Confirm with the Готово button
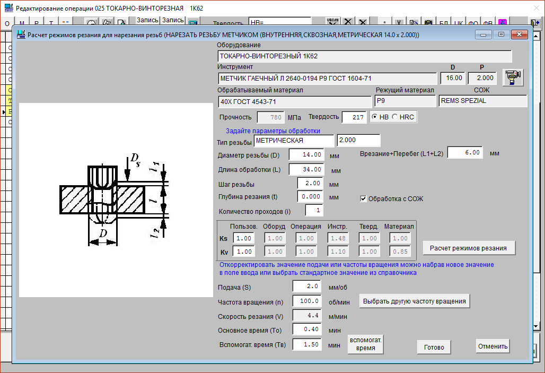Image resolution: width=545 pixels, height=373 pixels. coord(434,348)
